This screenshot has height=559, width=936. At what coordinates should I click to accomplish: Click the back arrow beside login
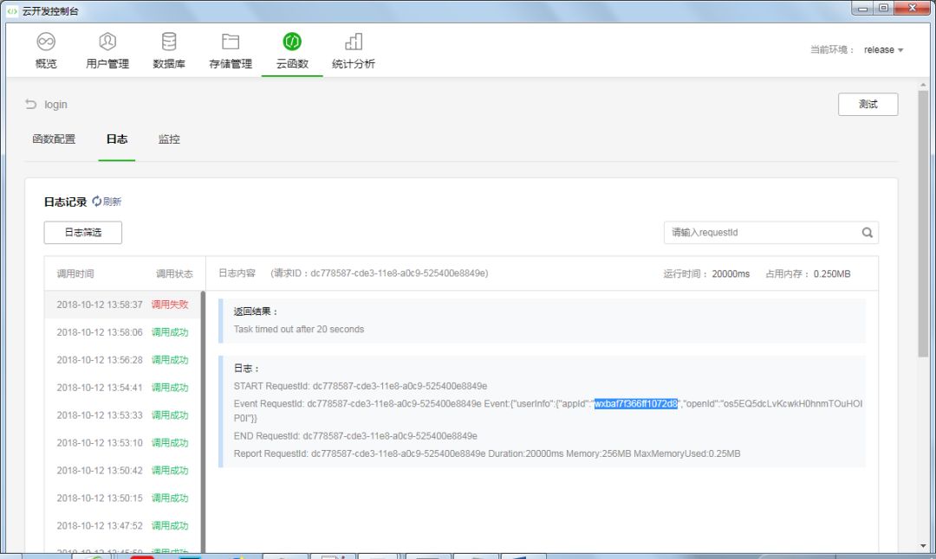(x=31, y=105)
